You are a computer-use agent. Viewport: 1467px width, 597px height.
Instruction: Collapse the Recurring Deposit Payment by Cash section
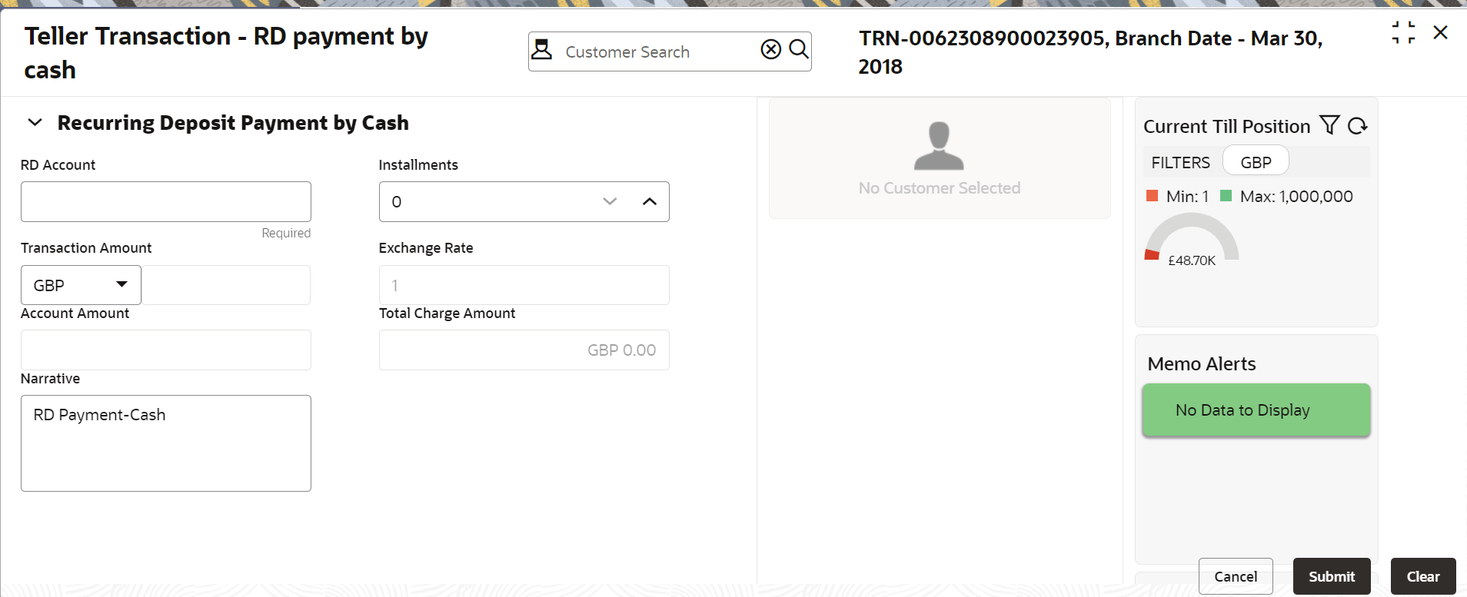coord(35,123)
